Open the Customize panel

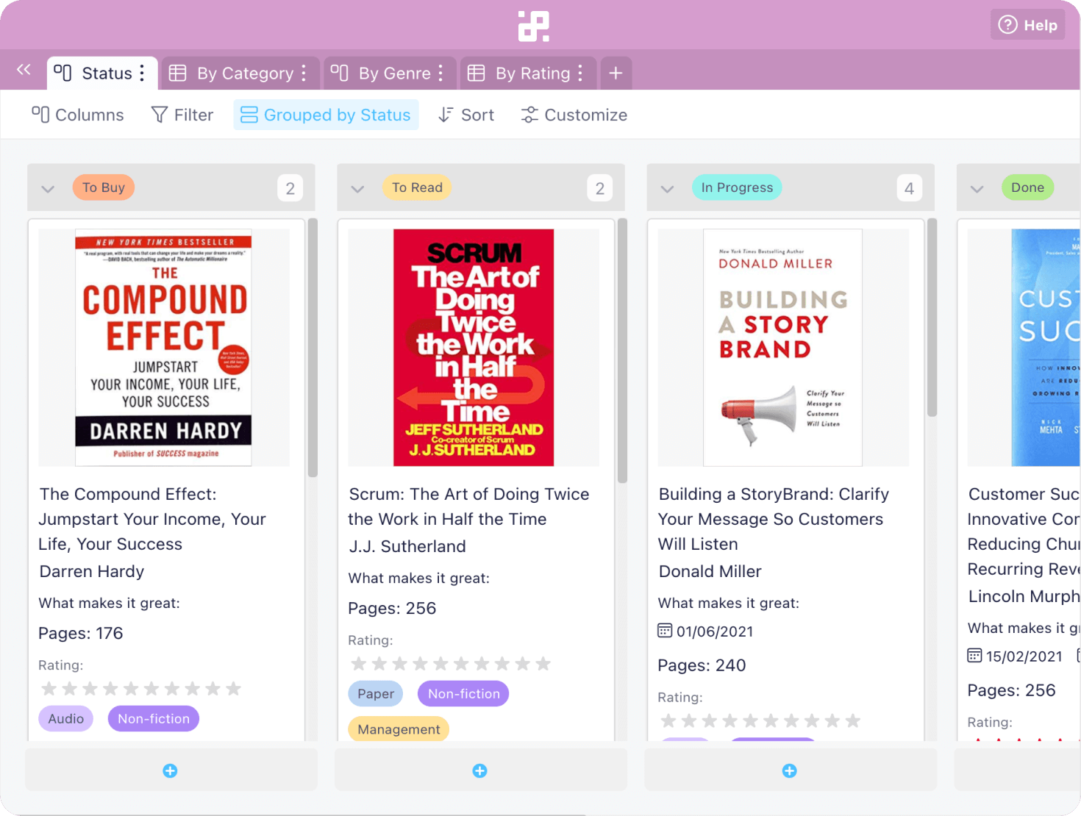pyautogui.click(x=574, y=115)
